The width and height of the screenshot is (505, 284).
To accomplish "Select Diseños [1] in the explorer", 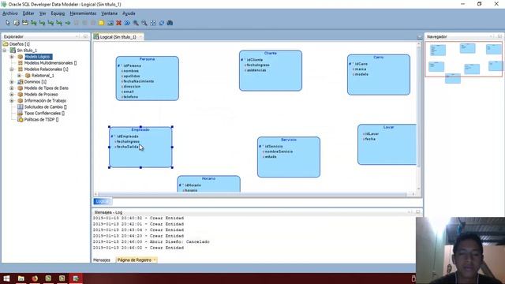I will [19, 44].
